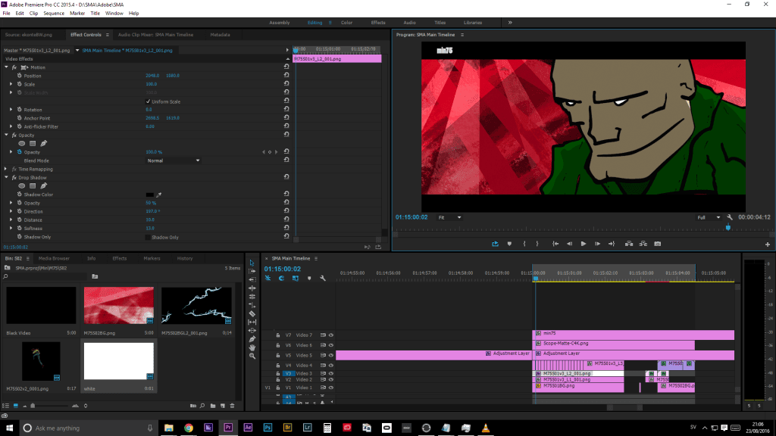This screenshot has height=436, width=776.
Task: Expand the Time Remapping effect
Action: [x=6, y=169]
